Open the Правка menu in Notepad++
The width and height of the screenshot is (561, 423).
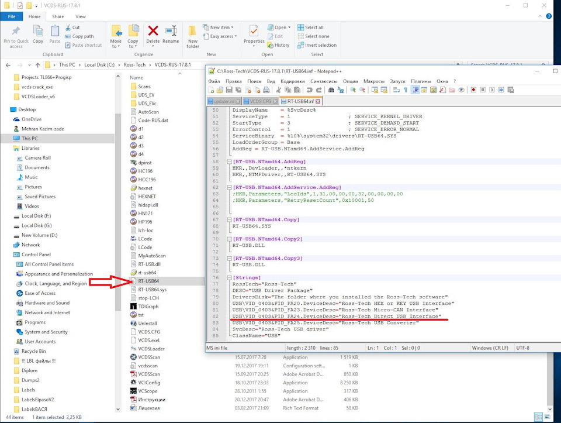[x=234, y=81]
